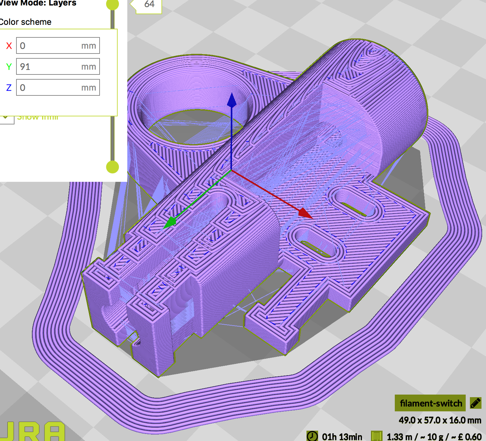Click the filament spool icon beside material usage

point(376,436)
